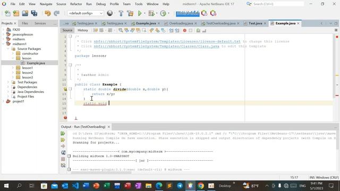Image resolution: width=340 pixels, height=191 pixels.
Task: Click the Clean and Build icon
Action: point(130,13)
